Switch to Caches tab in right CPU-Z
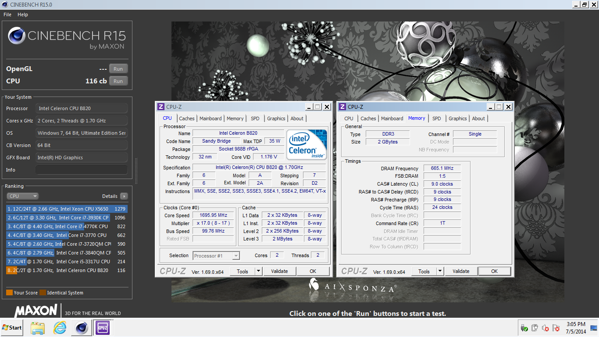599x337 pixels. click(x=368, y=118)
